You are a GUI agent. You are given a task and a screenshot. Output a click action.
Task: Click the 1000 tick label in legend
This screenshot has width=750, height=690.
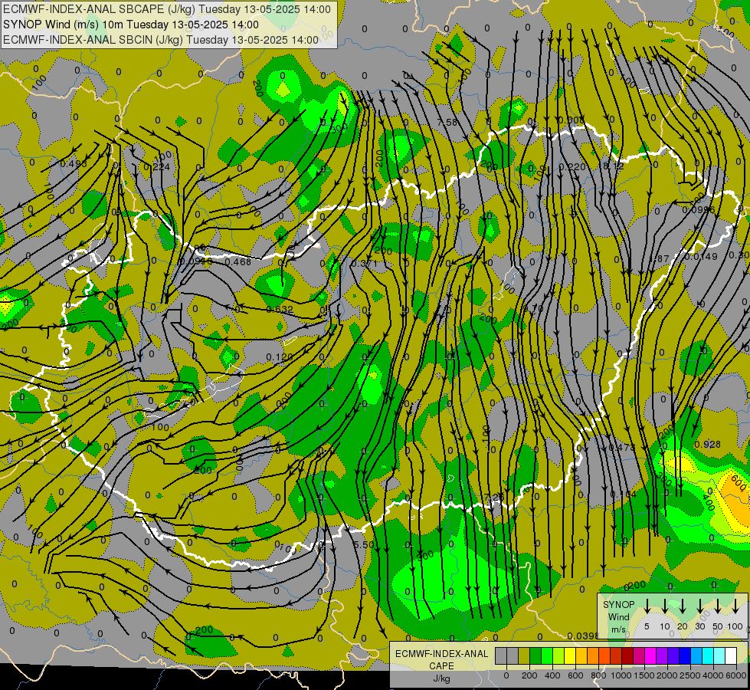pos(621,675)
